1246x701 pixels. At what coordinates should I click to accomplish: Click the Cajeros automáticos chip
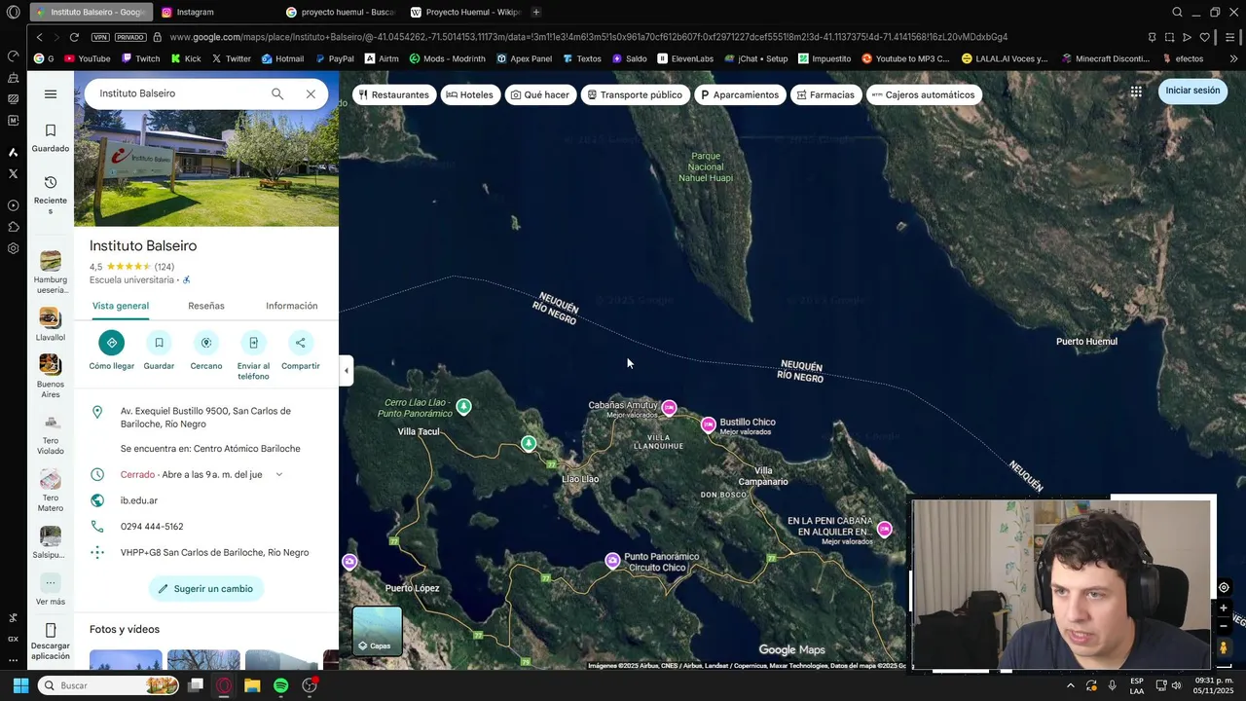[x=923, y=94]
